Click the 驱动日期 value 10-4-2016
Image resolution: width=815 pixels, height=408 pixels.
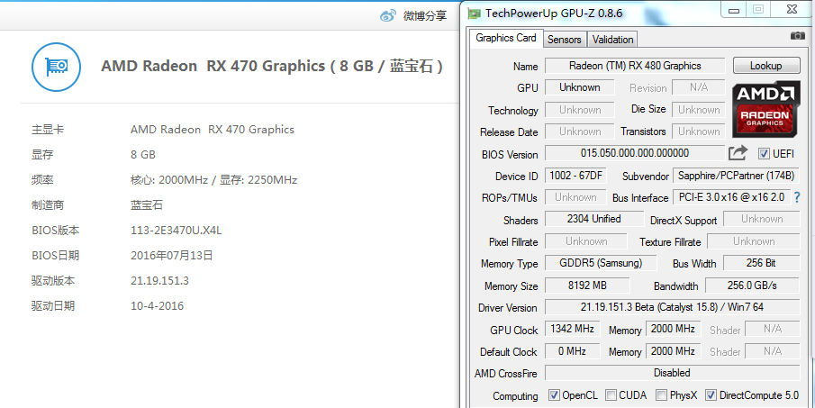(157, 305)
